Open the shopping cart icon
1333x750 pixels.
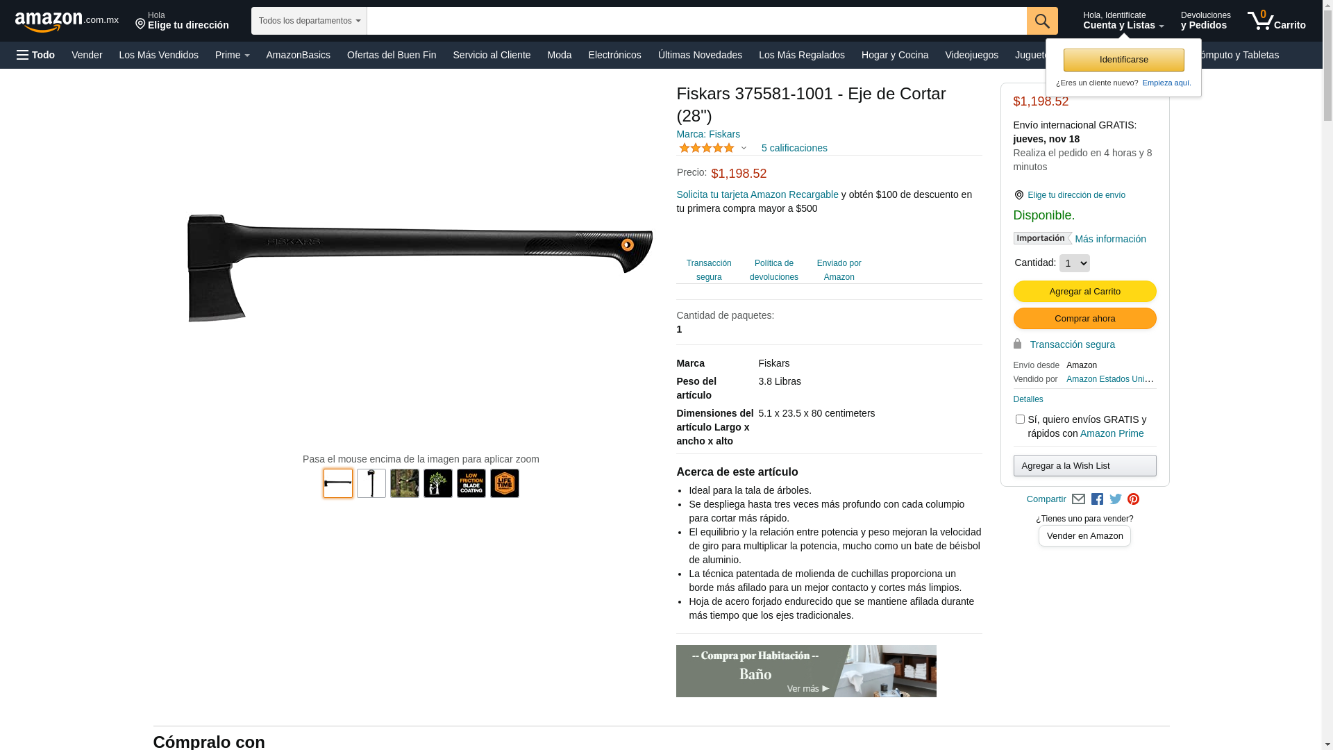coord(1276,21)
